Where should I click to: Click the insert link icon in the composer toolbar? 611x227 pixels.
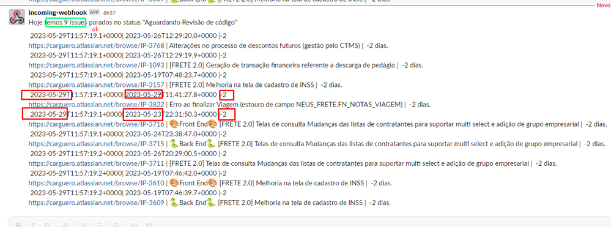65,225
